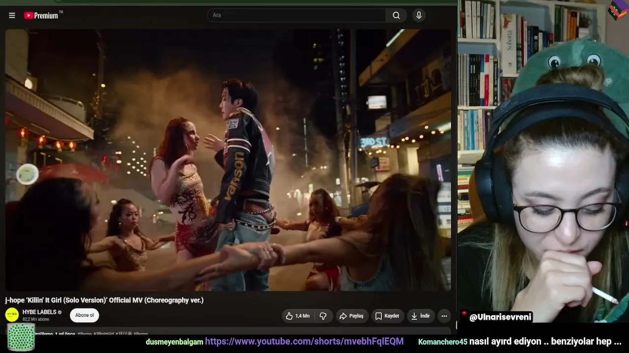The width and height of the screenshot is (629, 353).
Task: Start voice search with the microphone icon
Action: (419, 15)
